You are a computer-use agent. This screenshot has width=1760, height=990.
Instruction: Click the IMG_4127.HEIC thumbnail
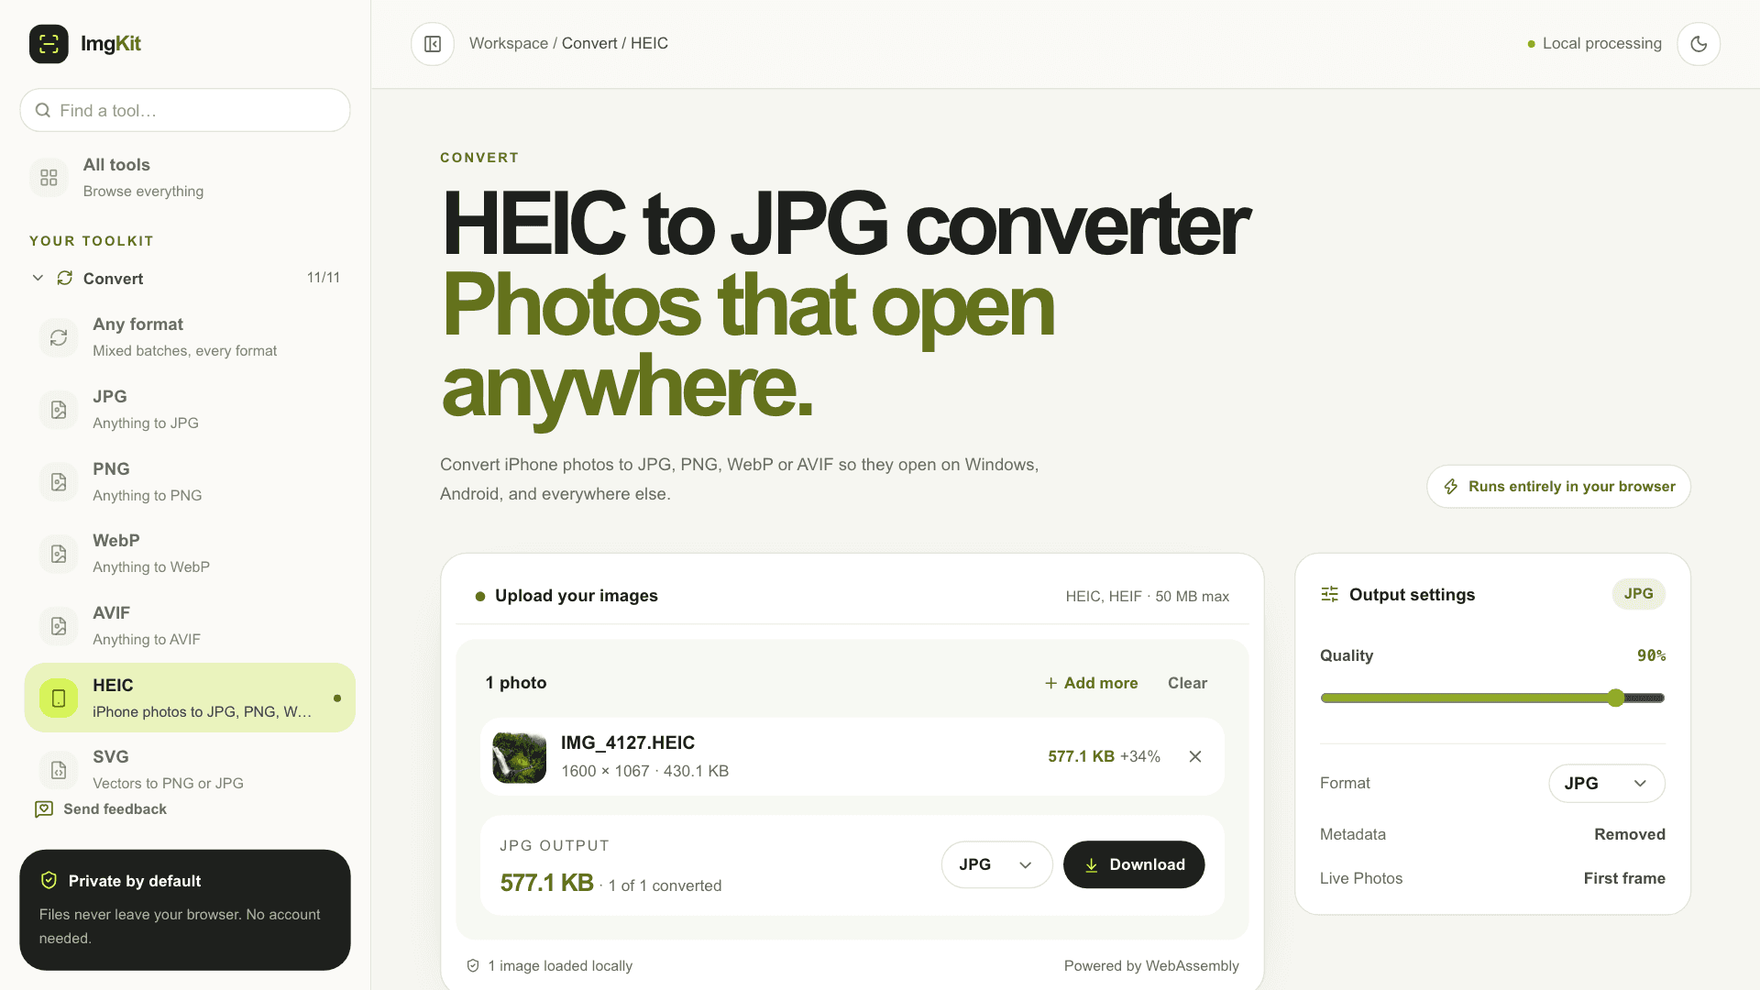tap(520, 757)
